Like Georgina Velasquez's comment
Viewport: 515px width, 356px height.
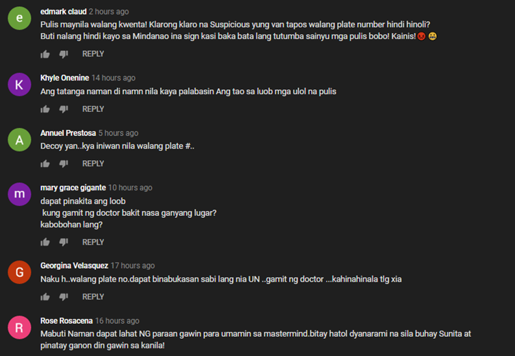45,297
